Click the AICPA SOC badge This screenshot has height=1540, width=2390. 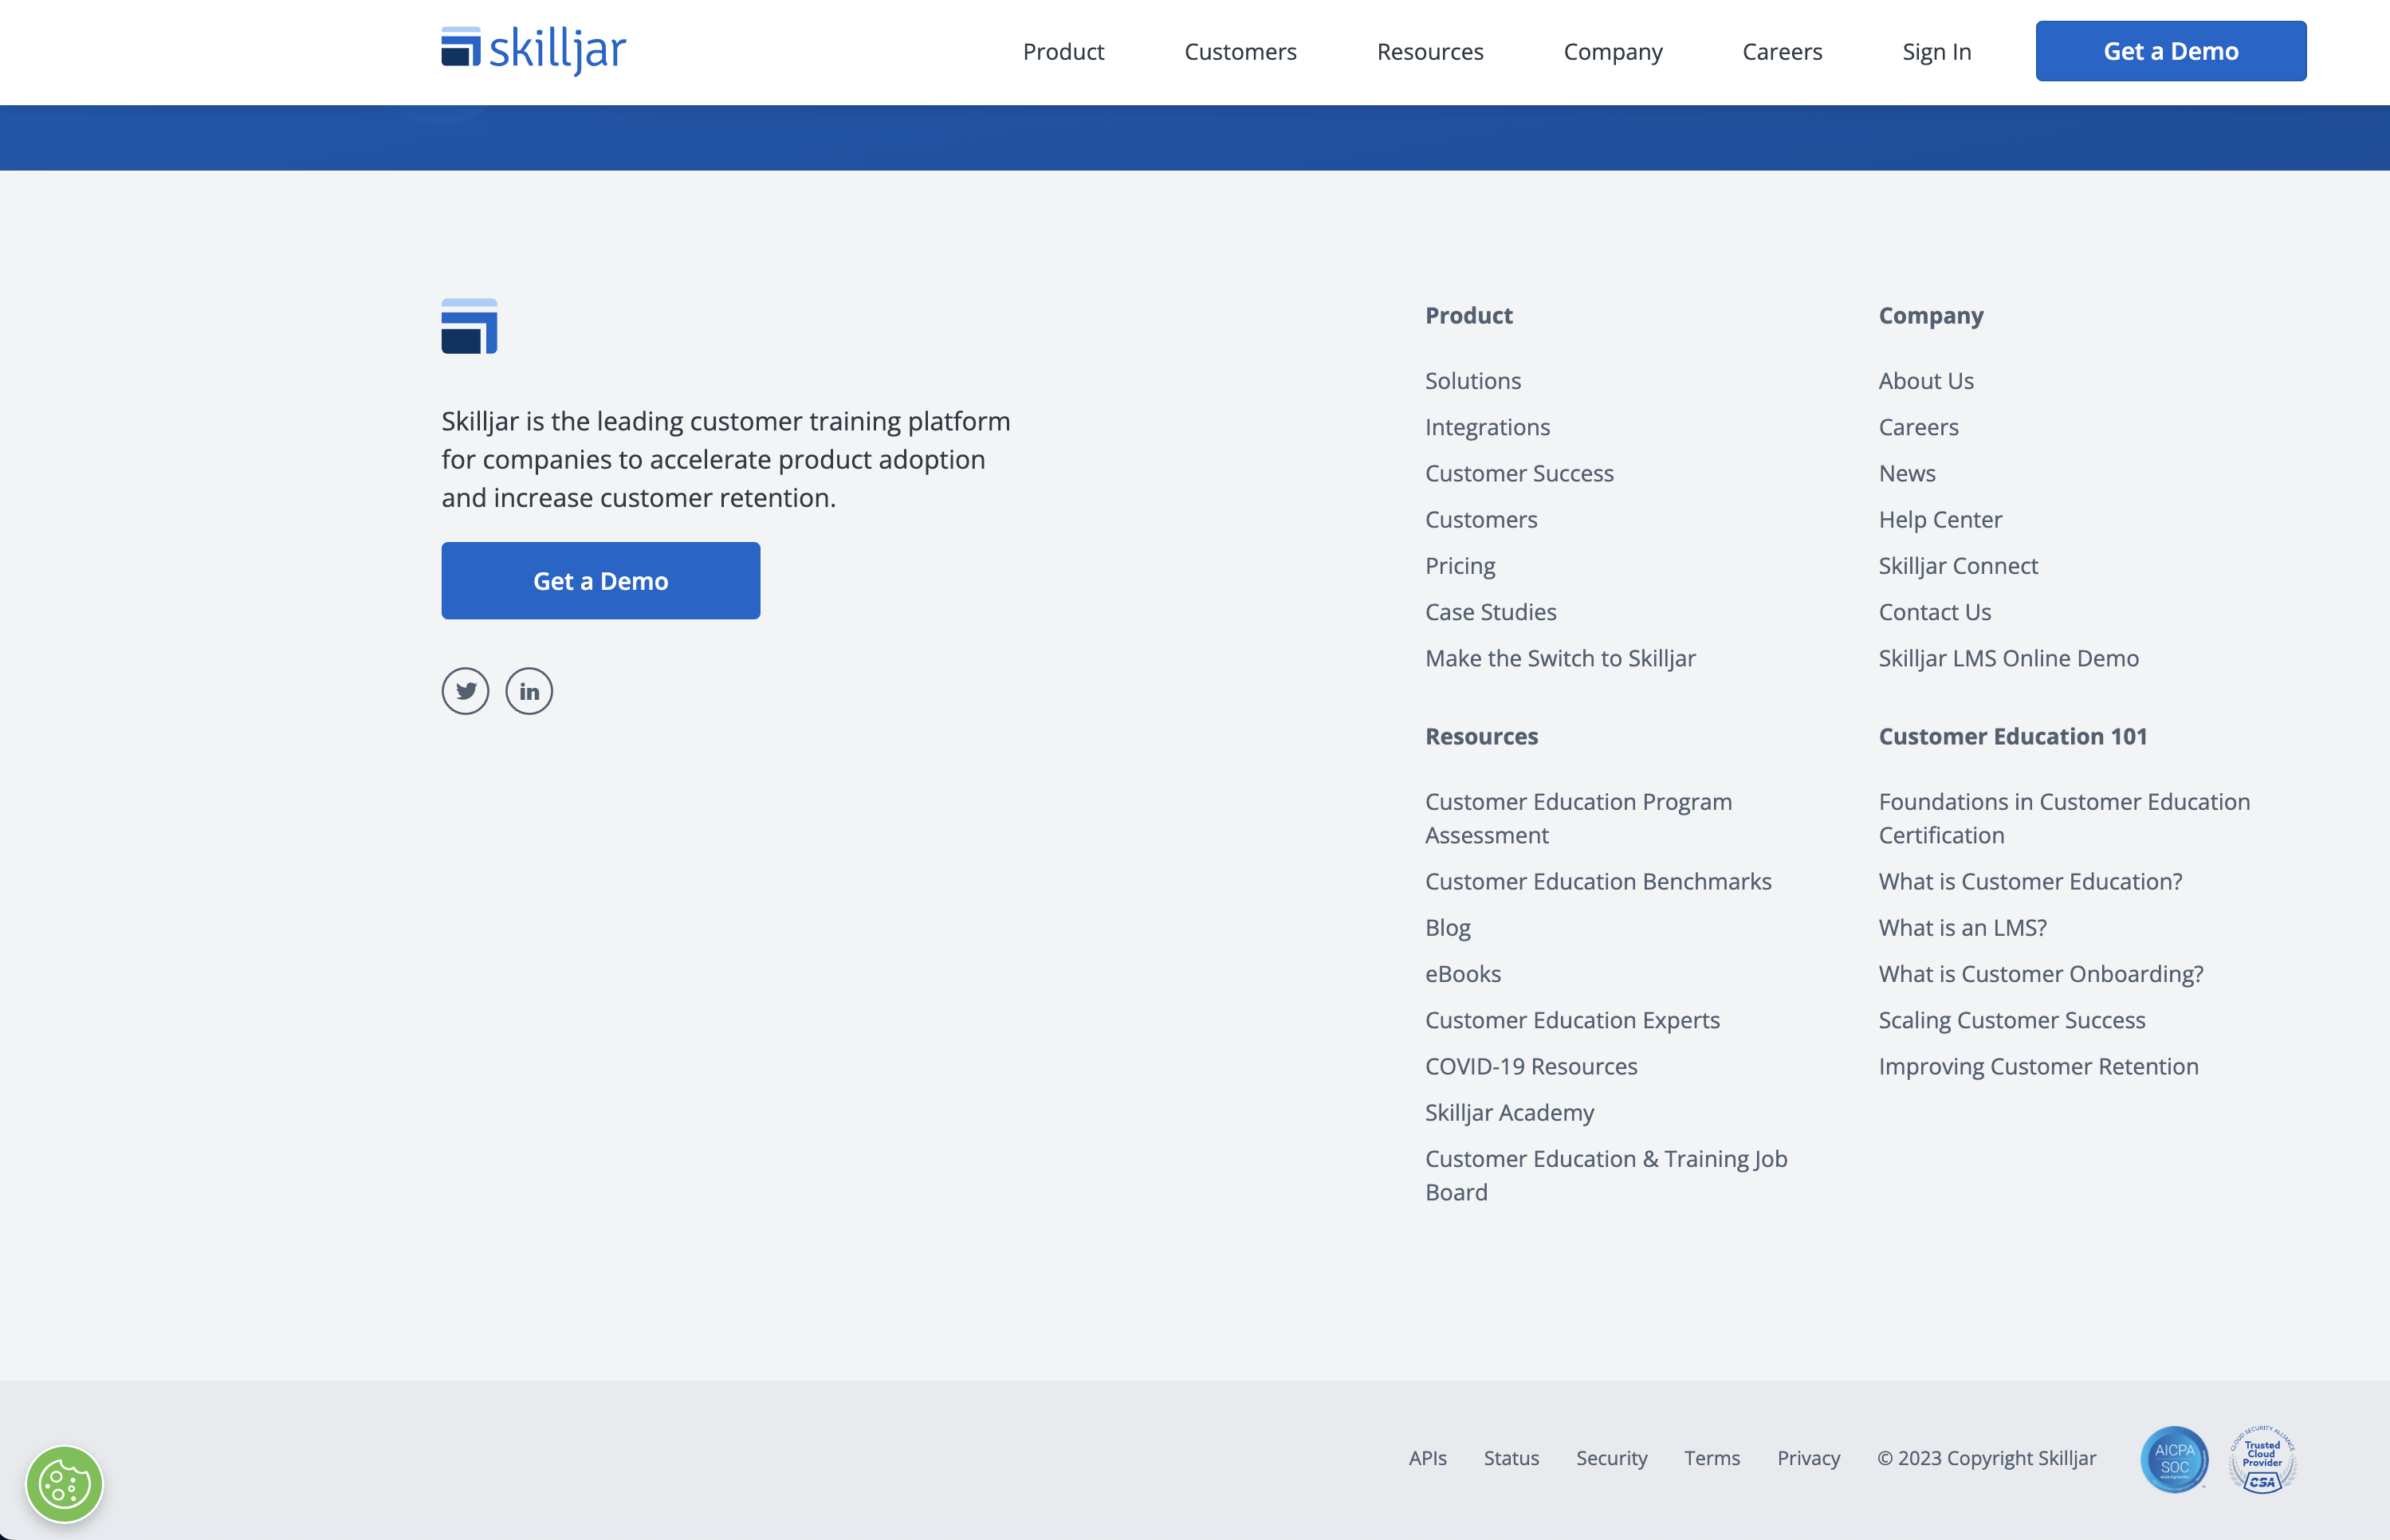coord(2174,1459)
